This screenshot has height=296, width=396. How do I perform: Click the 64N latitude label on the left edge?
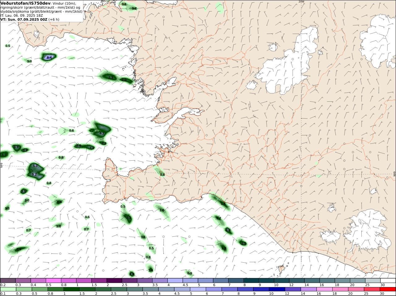click(x=2, y=165)
